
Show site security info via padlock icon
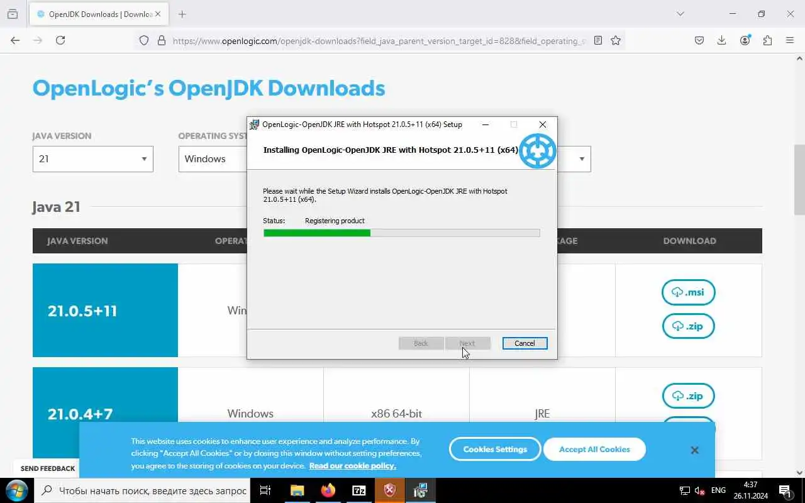[x=162, y=40]
